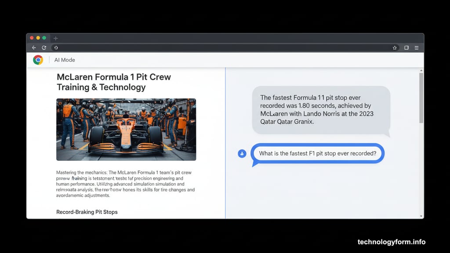Select the AI Mode label
This screenshot has height=253, width=450.
65,60
